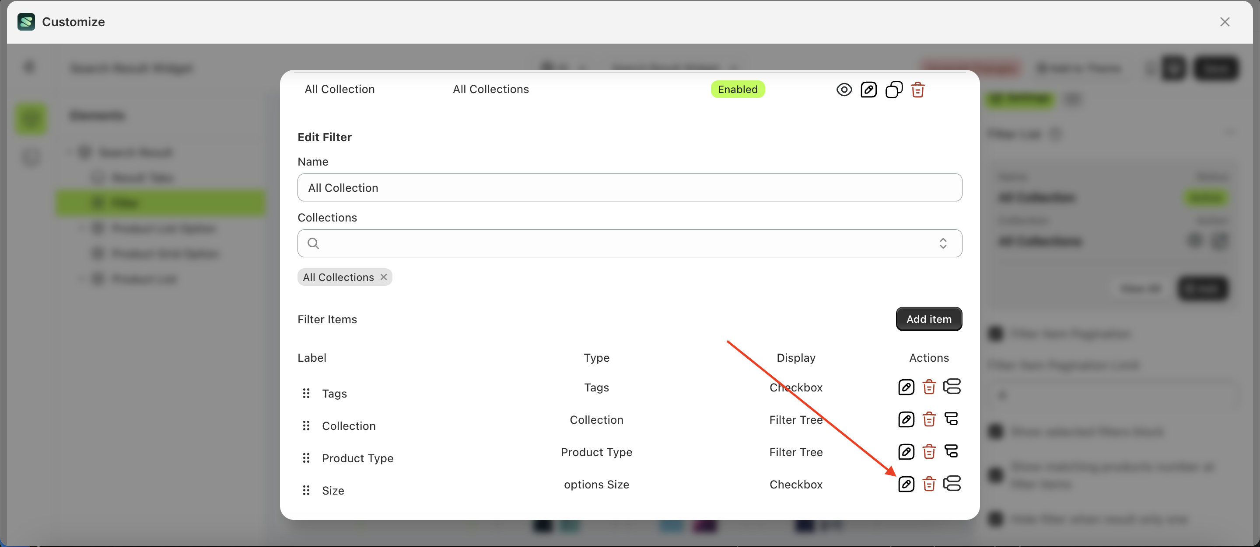The image size is (1260, 547).
Task: Open display settings icon for the Collection row
Action: click(952, 419)
